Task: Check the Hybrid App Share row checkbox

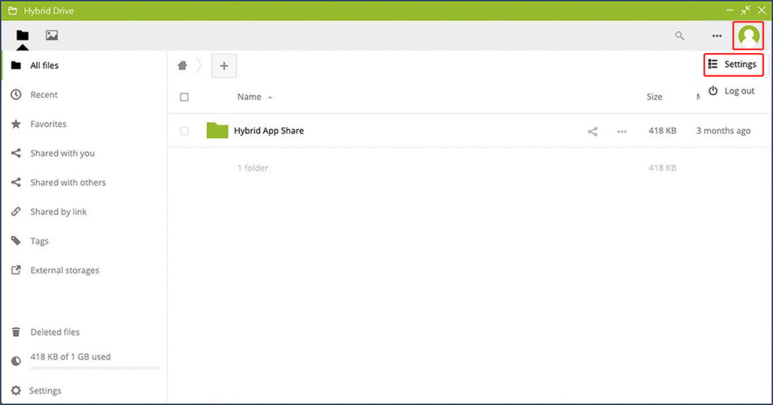Action: (x=184, y=131)
